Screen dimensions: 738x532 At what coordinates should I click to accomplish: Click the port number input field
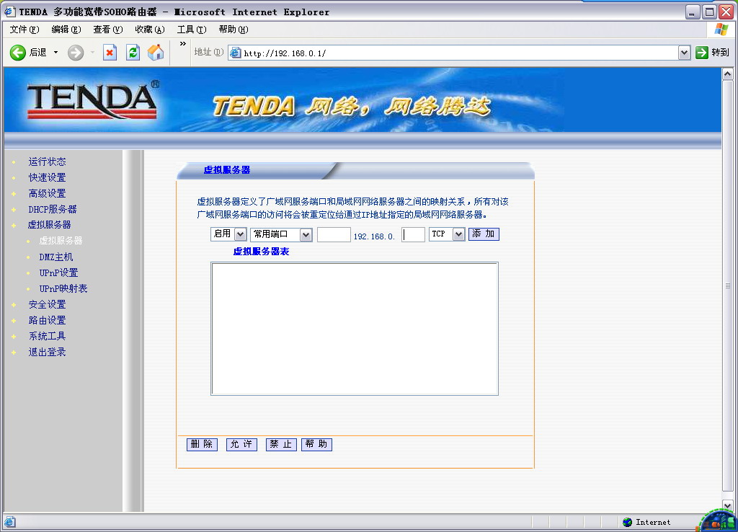(x=334, y=234)
